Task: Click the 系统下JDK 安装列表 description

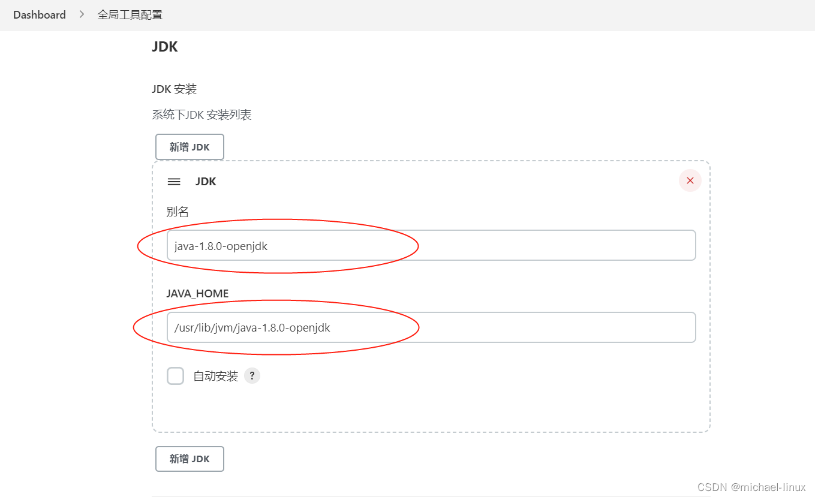Action: pos(202,115)
